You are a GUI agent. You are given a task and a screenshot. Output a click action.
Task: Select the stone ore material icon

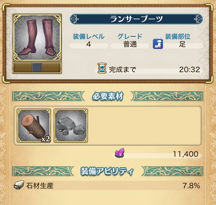point(71,125)
